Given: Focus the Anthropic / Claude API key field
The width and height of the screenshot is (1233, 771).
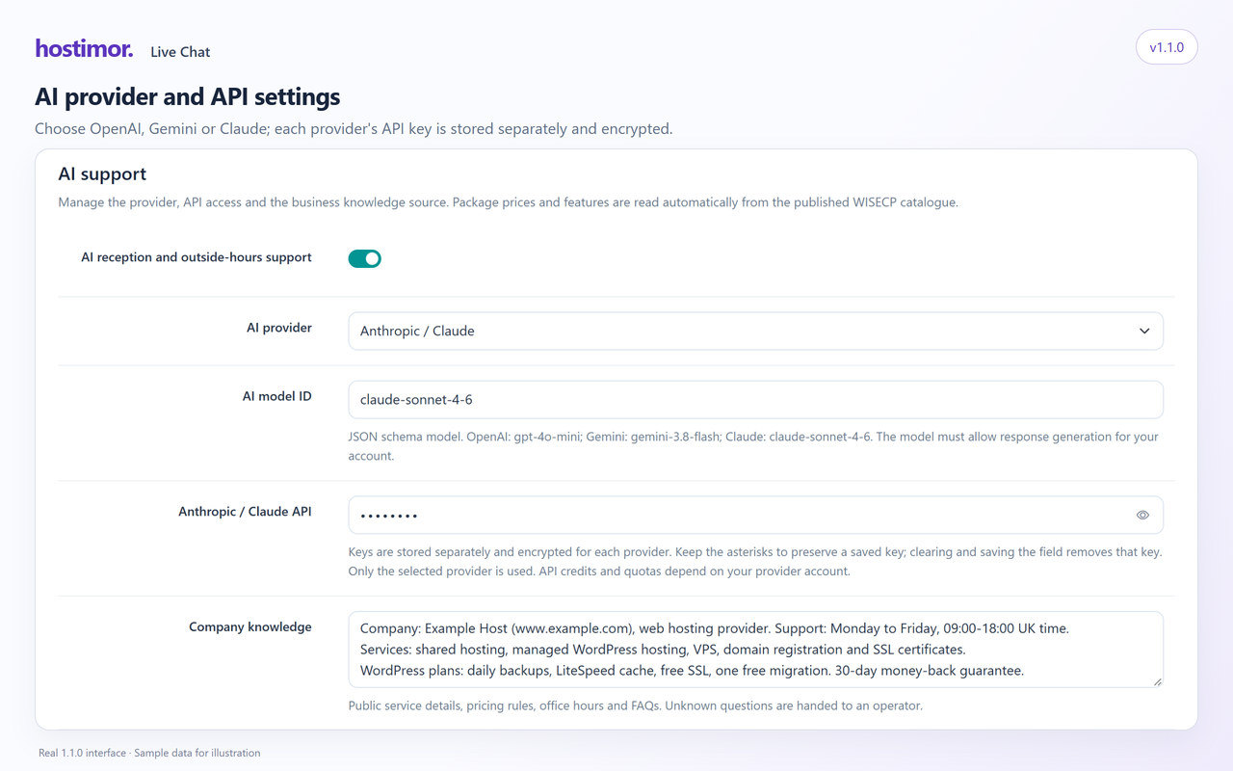Looking at the screenshot, I should pyautogui.click(x=755, y=515).
